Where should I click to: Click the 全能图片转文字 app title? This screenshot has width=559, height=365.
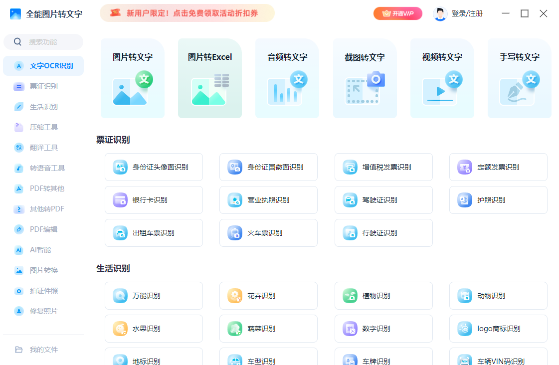pyautogui.click(x=54, y=14)
